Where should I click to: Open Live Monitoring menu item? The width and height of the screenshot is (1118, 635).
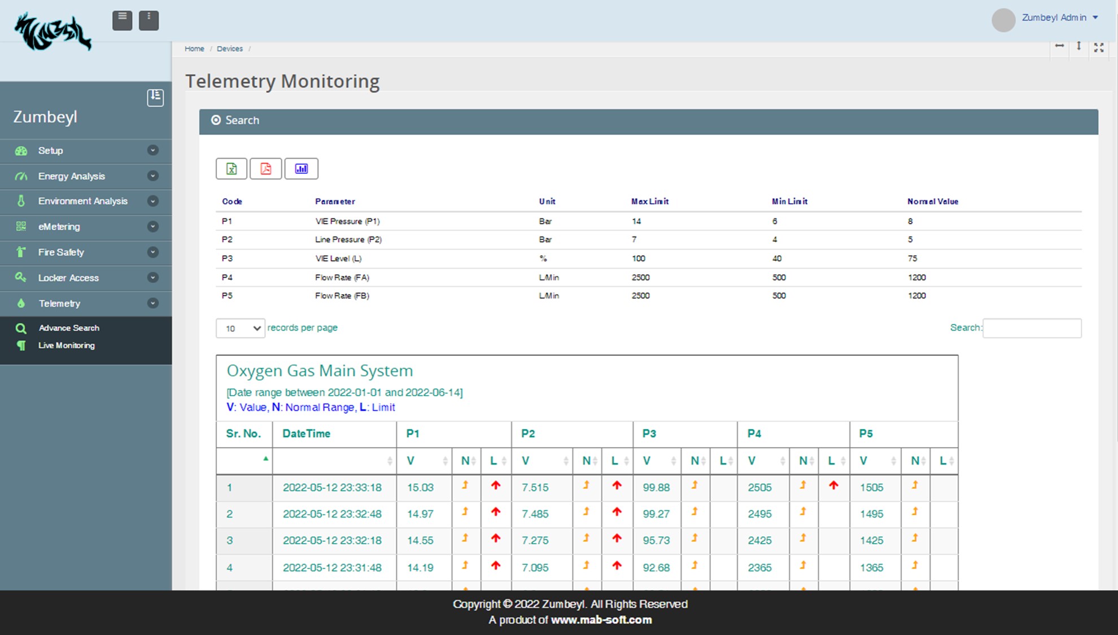[67, 345]
